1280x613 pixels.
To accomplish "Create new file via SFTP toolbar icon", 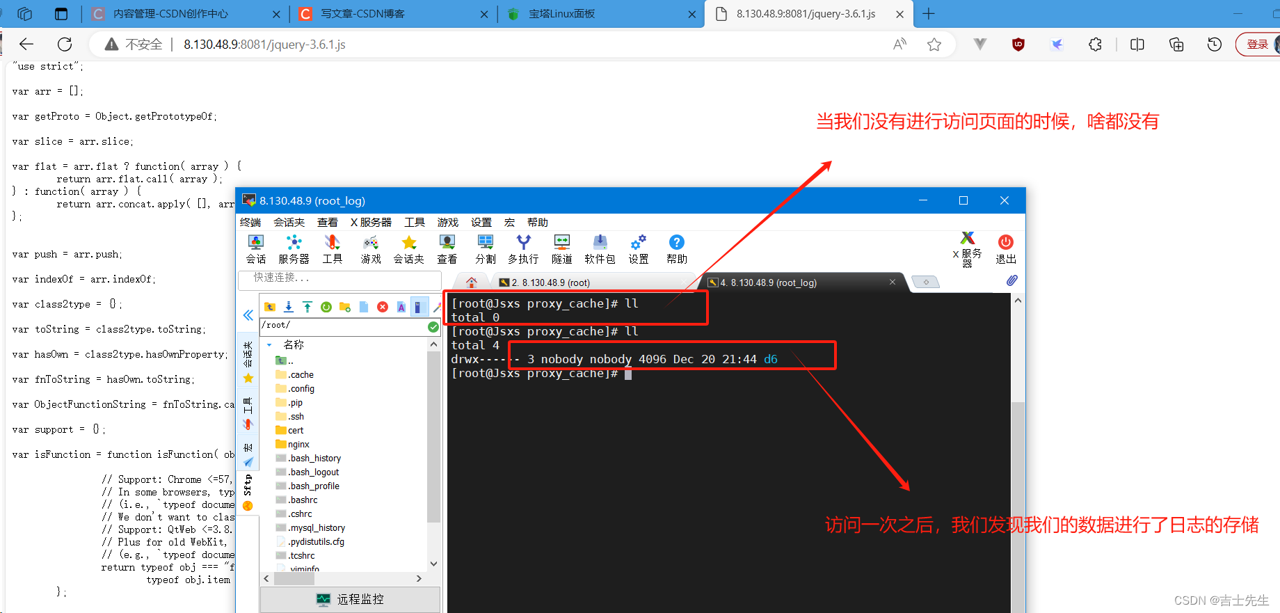I will [364, 307].
